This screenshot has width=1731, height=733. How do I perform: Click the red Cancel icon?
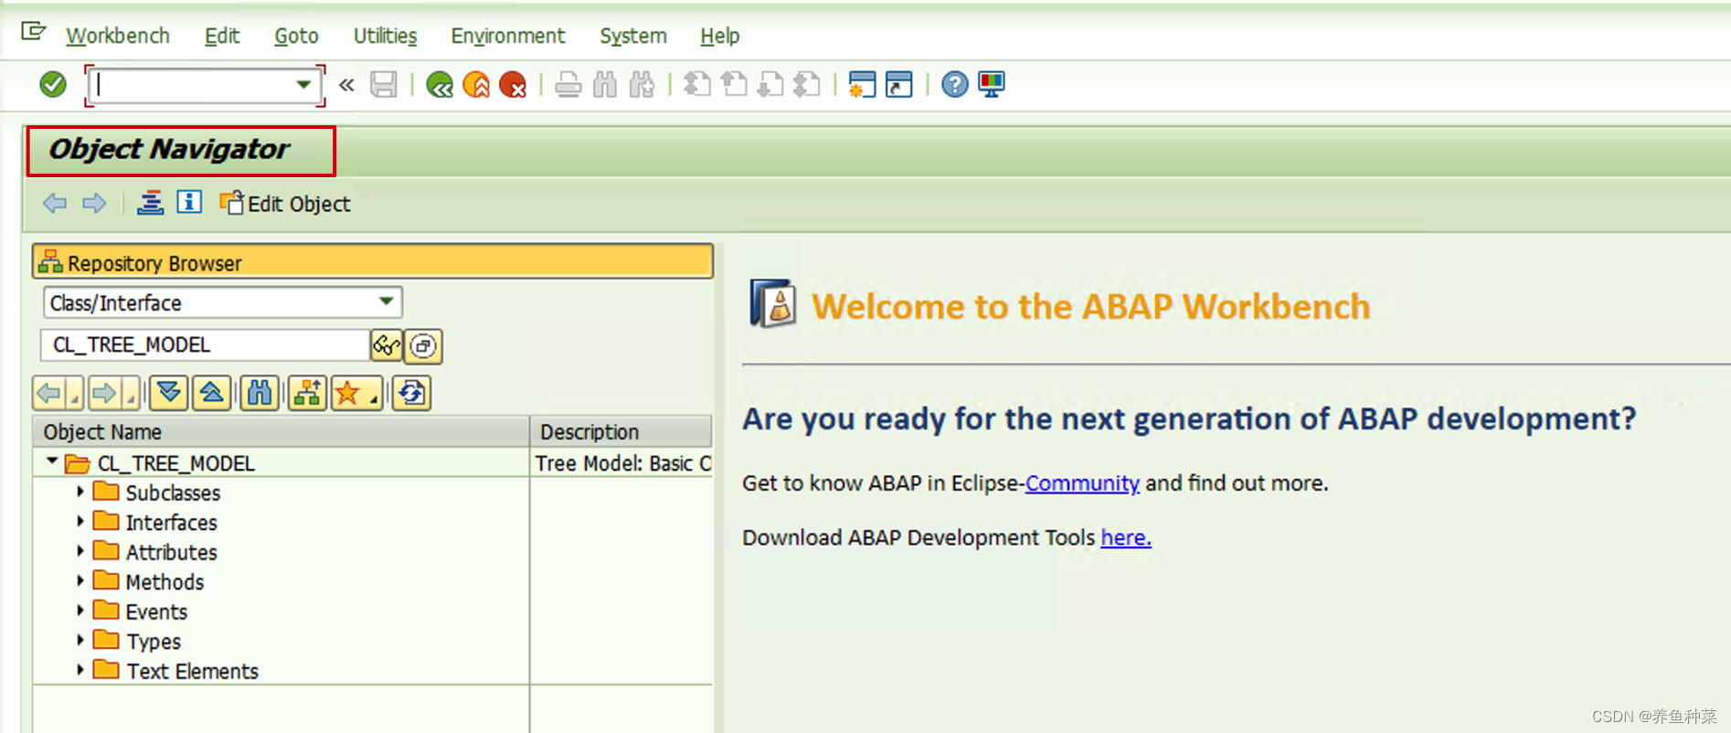pyautogui.click(x=513, y=85)
